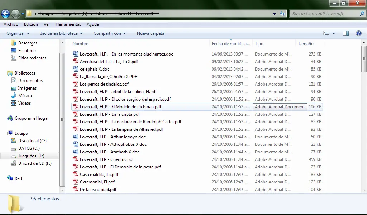The height and width of the screenshot is (215, 367).
Task: Expand the Compartir con dropdown
Action: 110,33
